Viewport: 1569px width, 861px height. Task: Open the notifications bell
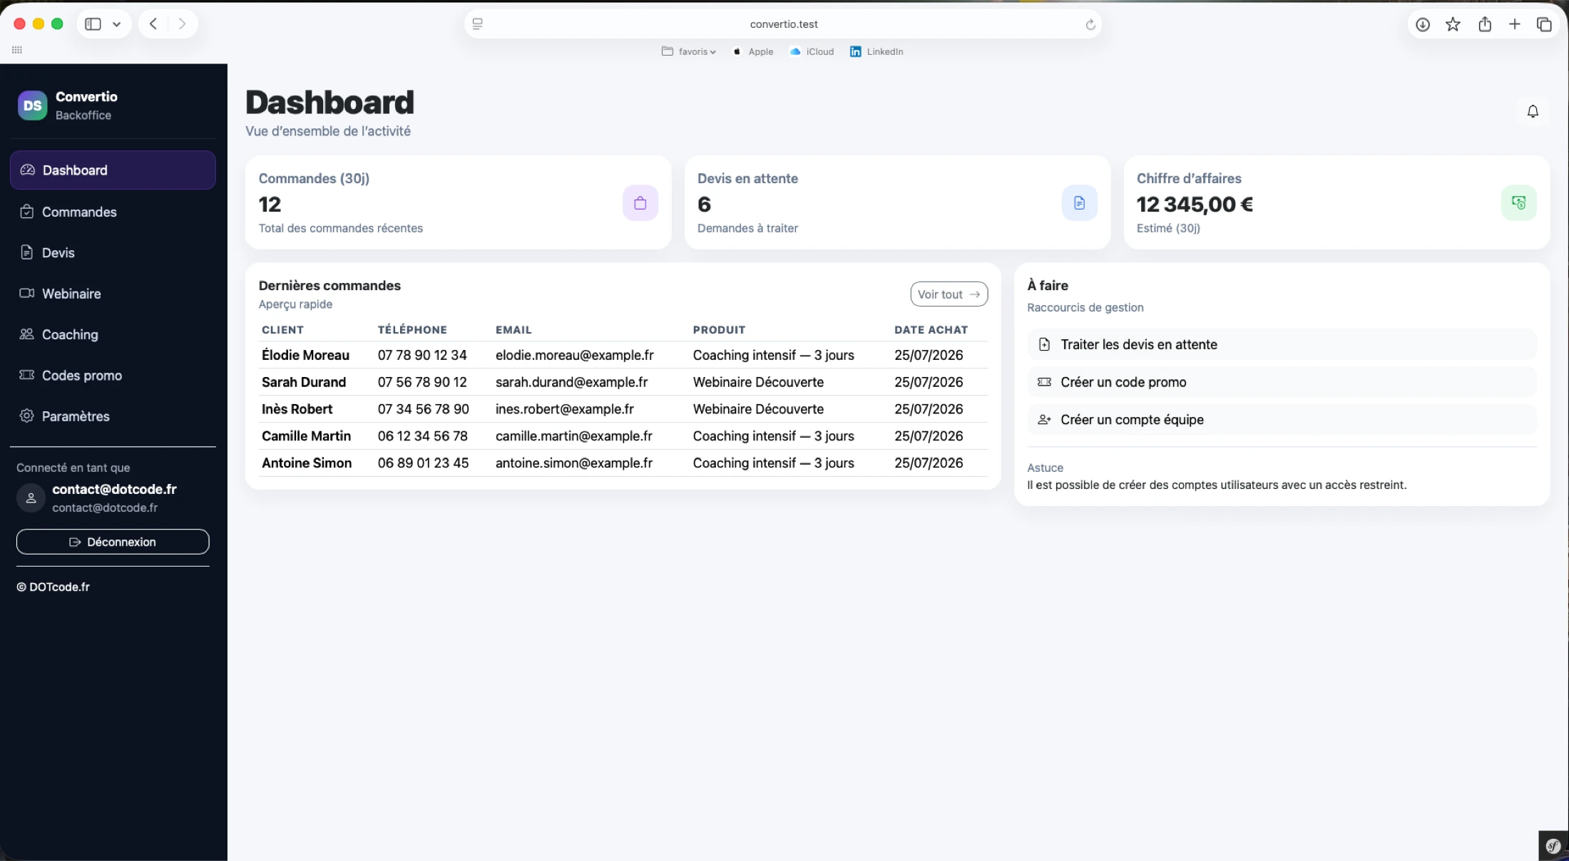pos(1533,111)
